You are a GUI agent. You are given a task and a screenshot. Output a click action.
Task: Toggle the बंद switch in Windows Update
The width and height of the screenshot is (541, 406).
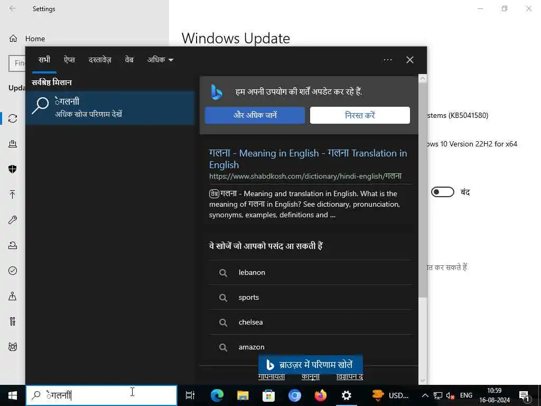(x=443, y=192)
